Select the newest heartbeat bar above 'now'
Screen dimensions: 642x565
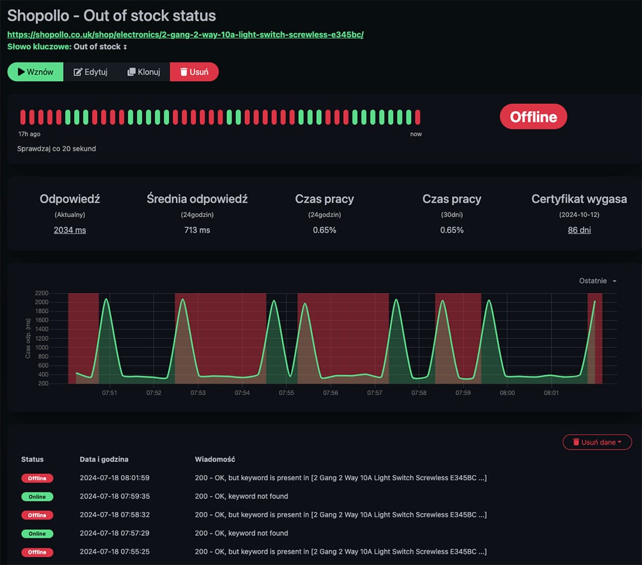[x=417, y=117]
